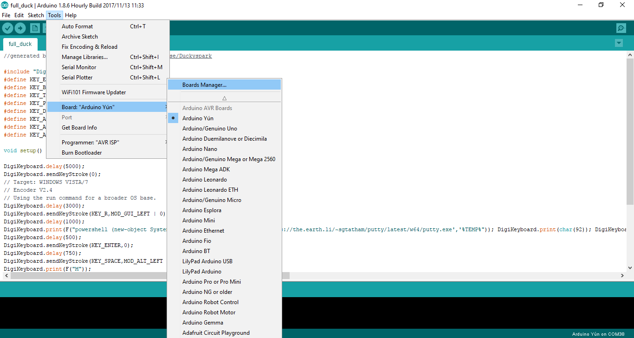Choose Arduino Mini board

coord(224,221)
